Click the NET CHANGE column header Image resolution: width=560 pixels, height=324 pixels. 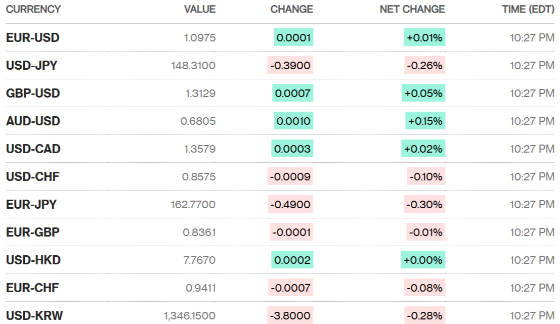[x=412, y=9]
